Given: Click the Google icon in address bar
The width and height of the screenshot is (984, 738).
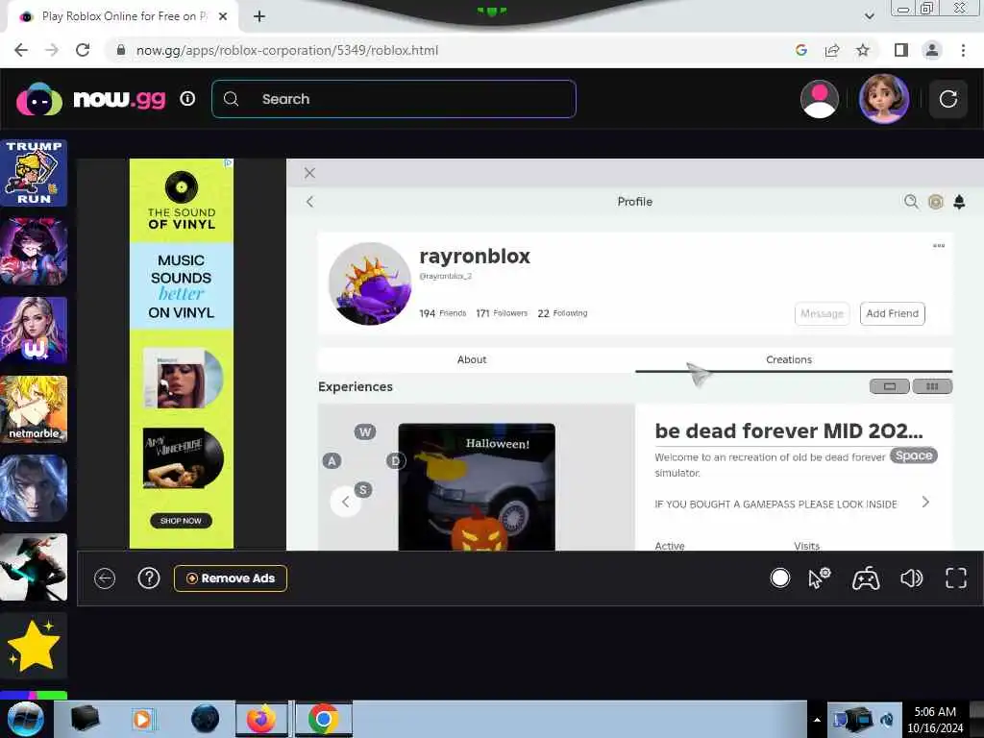Looking at the screenshot, I should pyautogui.click(x=800, y=50).
